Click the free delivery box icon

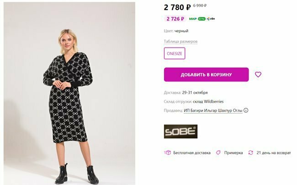167,152
